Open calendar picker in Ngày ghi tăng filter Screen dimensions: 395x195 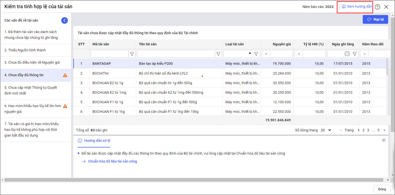(x=347, y=54)
